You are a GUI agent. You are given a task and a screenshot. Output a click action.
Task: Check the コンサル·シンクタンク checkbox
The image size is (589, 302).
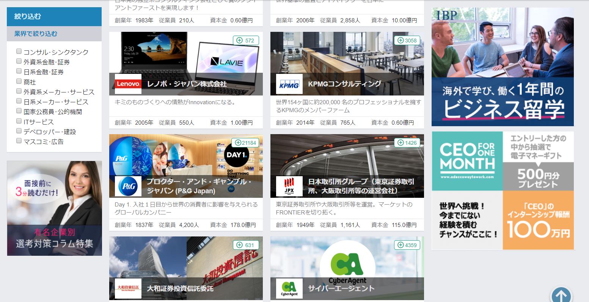pyautogui.click(x=19, y=52)
